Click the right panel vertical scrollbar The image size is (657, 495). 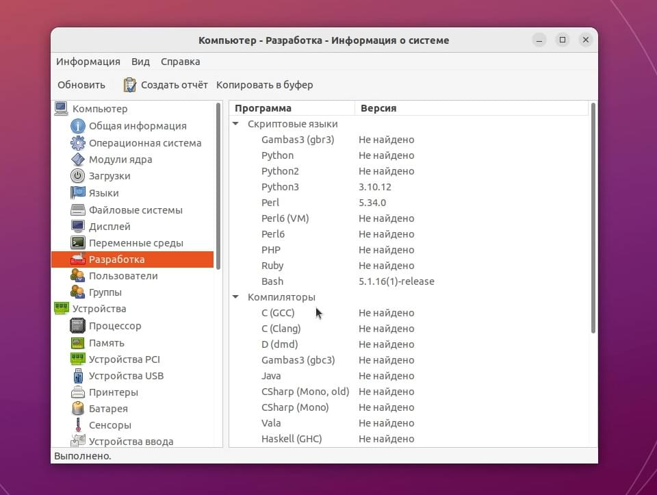593,218
